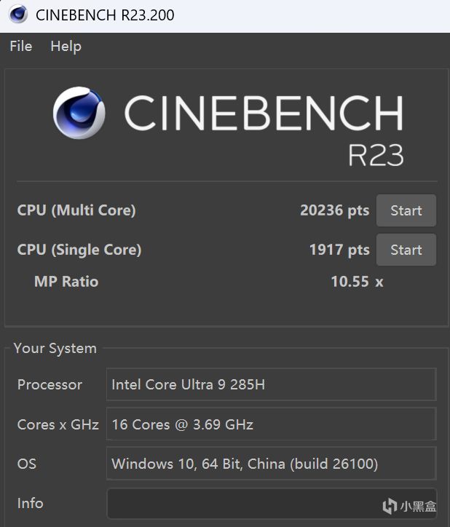Screen dimensions: 450x527
Task: Start the CPU Single Core test
Action: tap(406, 250)
